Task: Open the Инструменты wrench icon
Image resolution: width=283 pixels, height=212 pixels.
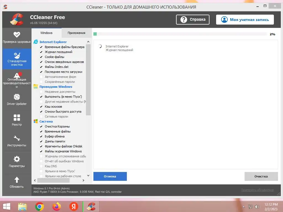Action: pyautogui.click(x=17, y=138)
